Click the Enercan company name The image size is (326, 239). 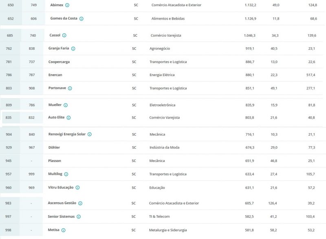(55, 75)
